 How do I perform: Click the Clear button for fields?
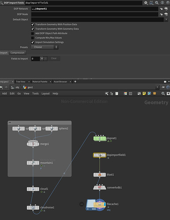[x=54, y=59]
